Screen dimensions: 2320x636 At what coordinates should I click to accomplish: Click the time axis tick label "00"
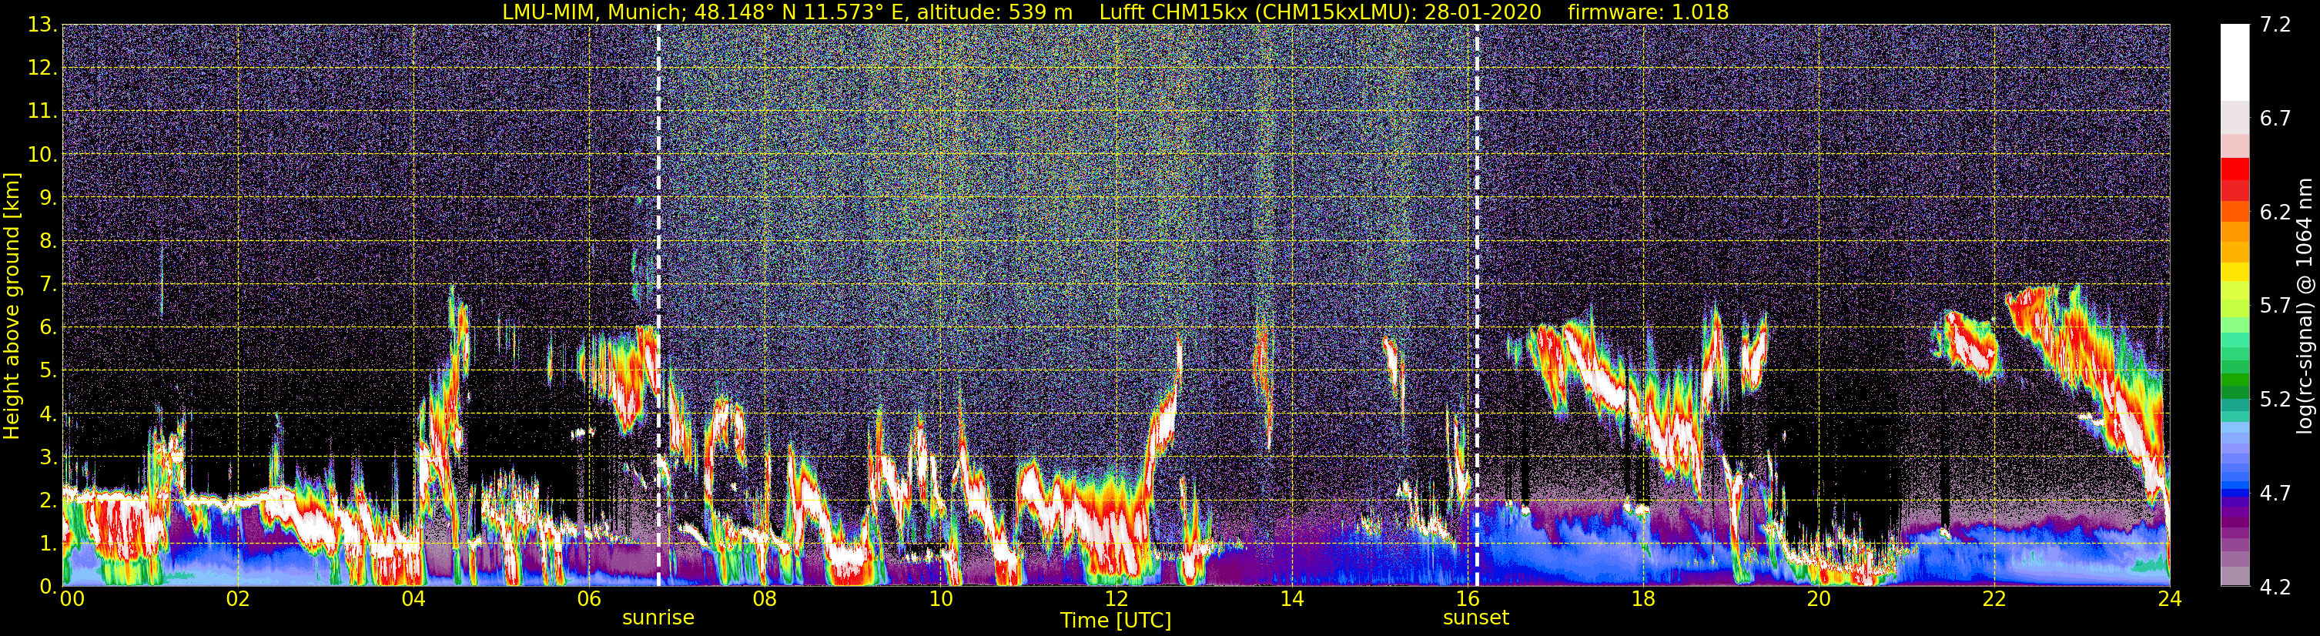(72, 600)
